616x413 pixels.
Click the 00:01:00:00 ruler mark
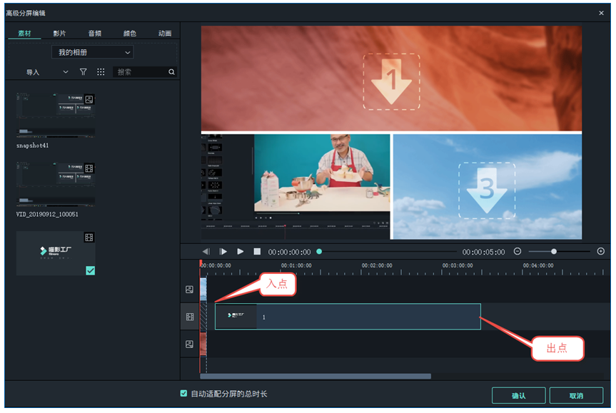(x=296, y=266)
